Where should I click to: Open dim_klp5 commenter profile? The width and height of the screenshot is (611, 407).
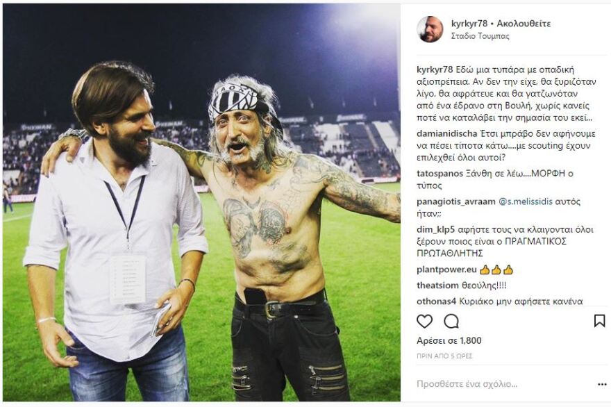click(435, 230)
